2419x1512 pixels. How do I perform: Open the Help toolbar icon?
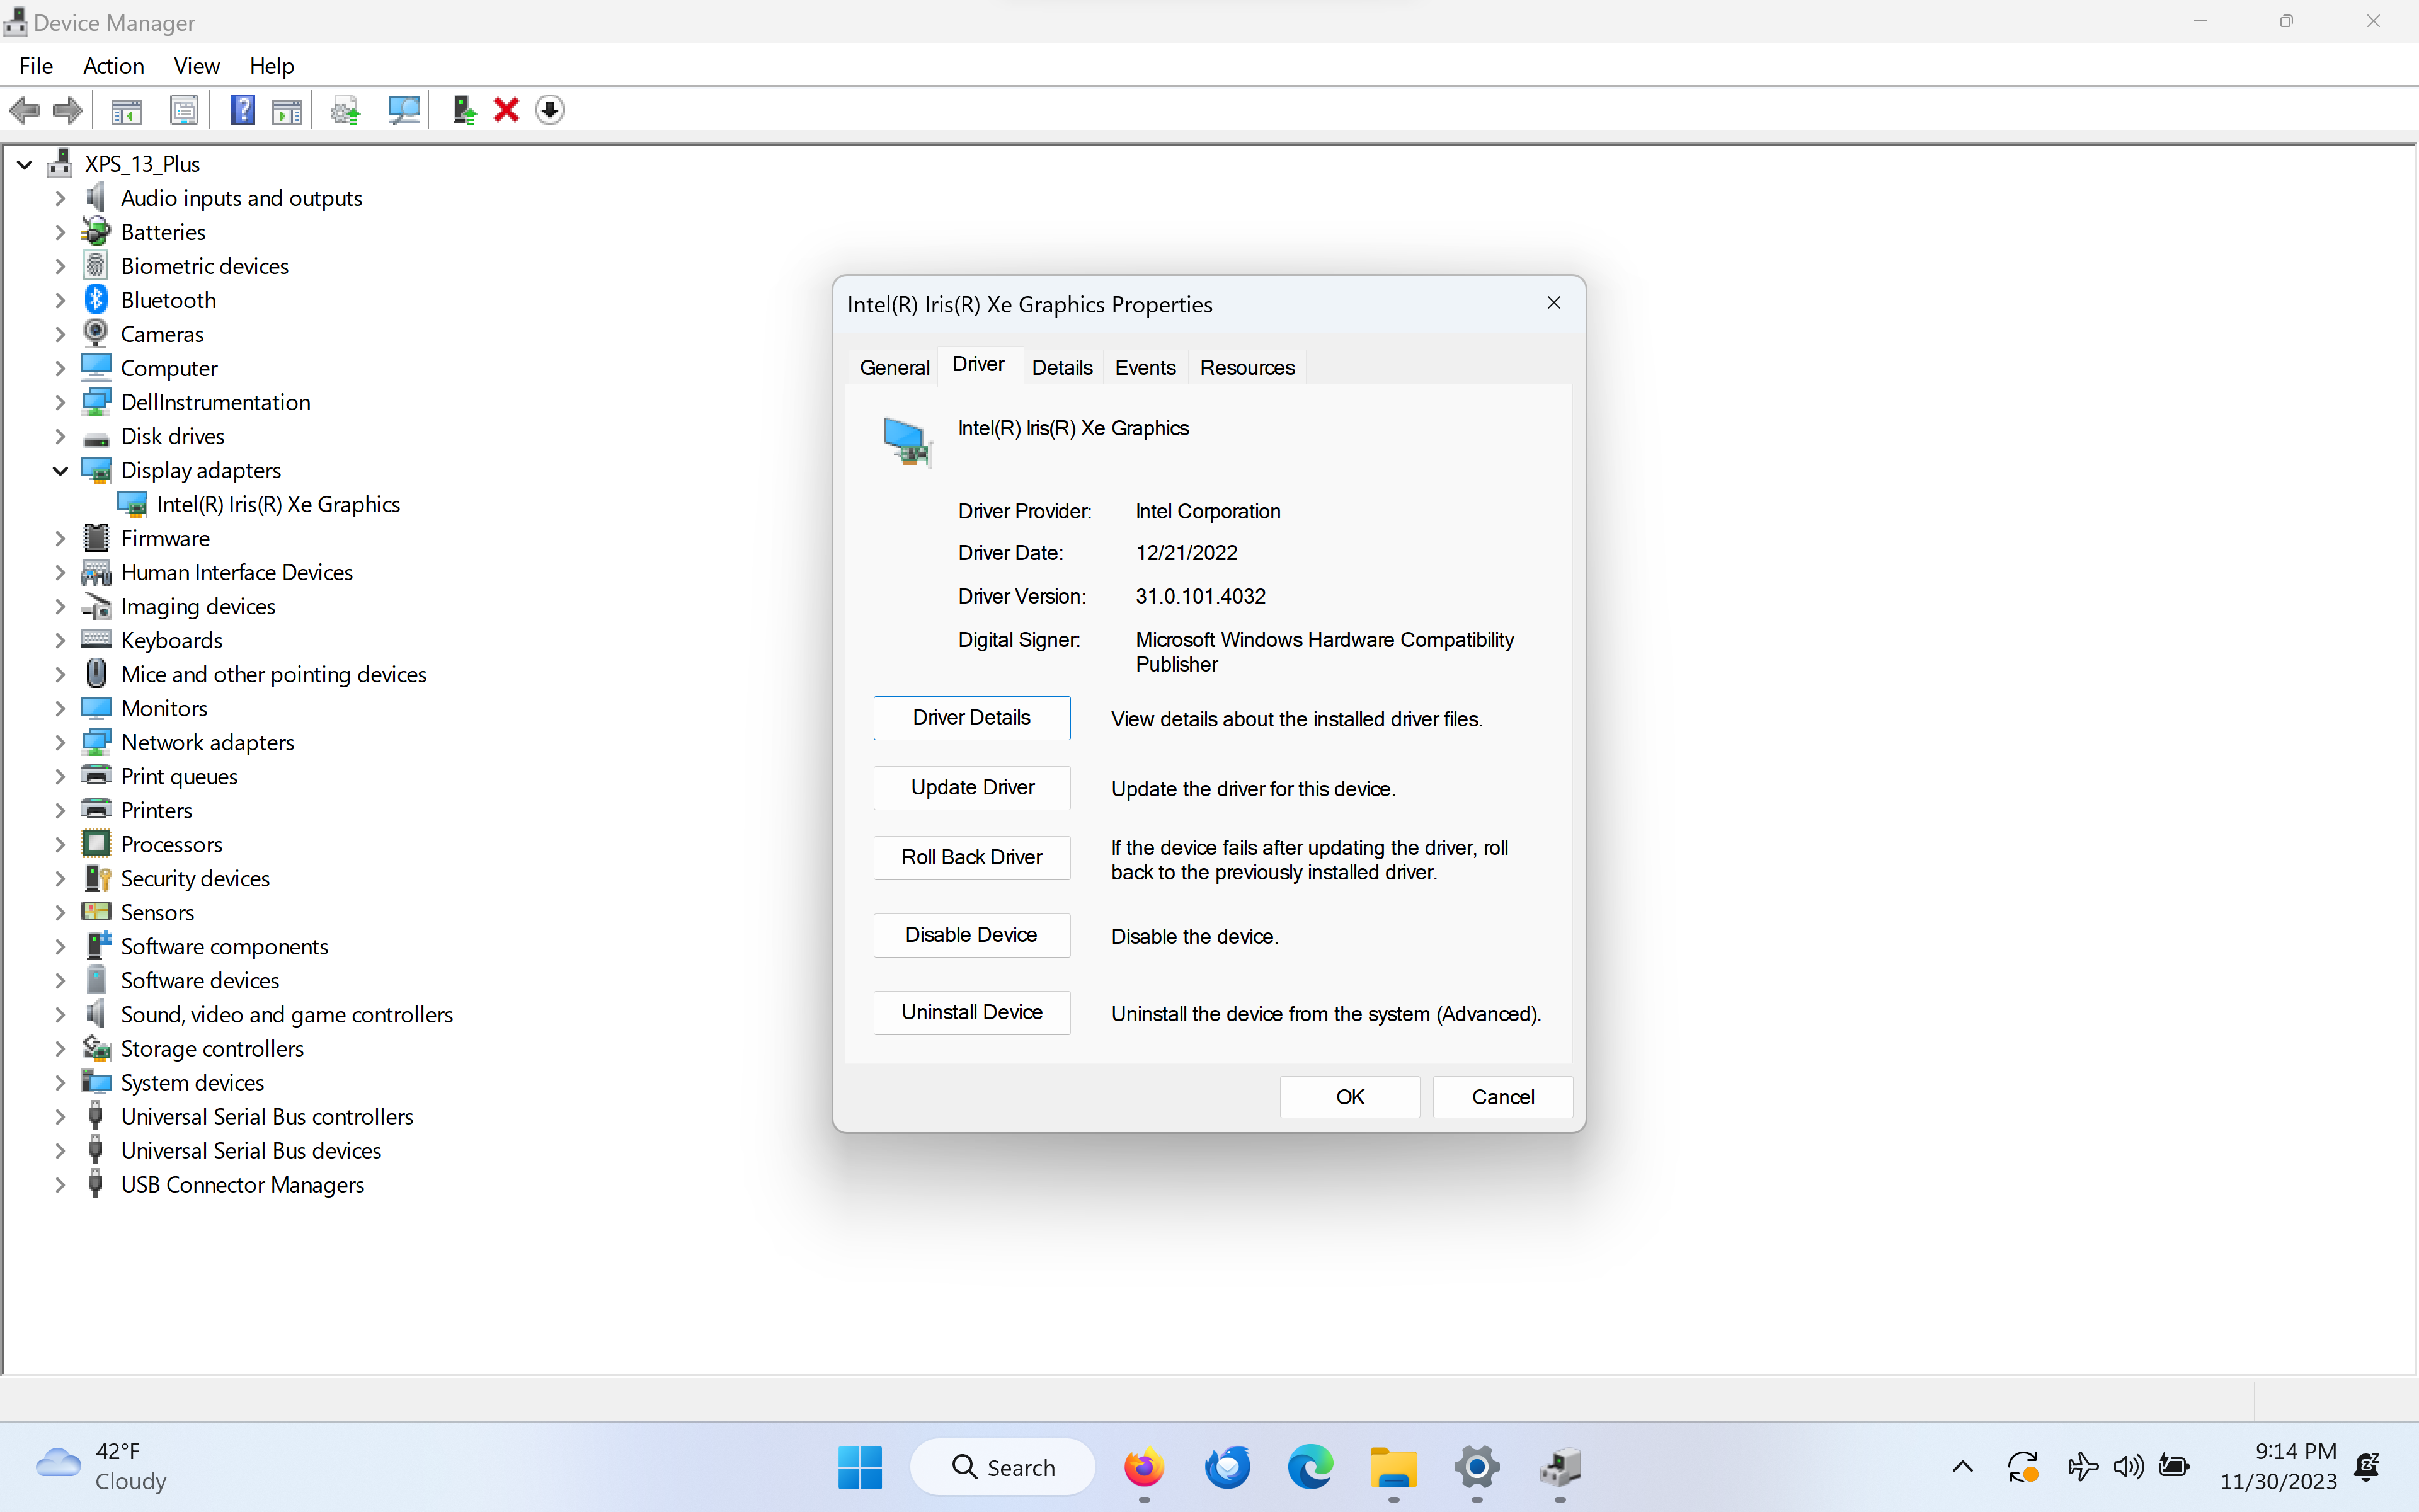click(242, 110)
